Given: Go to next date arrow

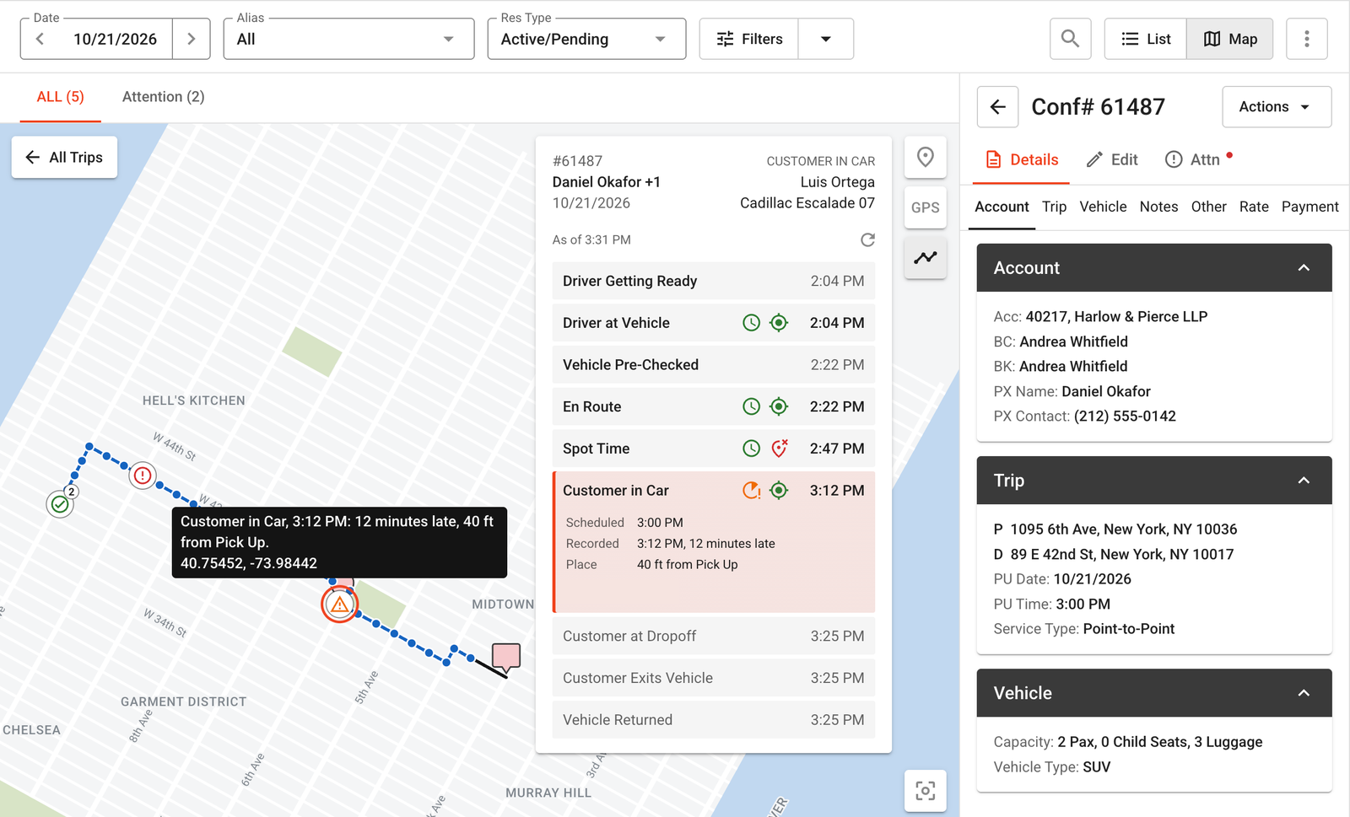Looking at the screenshot, I should pos(192,39).
